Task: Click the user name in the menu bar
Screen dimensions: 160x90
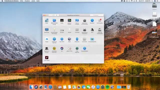Action: tap(148, 1)
